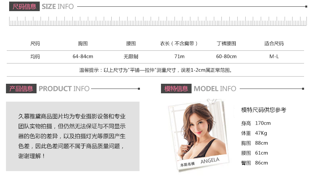This screenshot has width=314, height=183.
Task: Click the 产品信息 section badge
Action: (21, 89)
